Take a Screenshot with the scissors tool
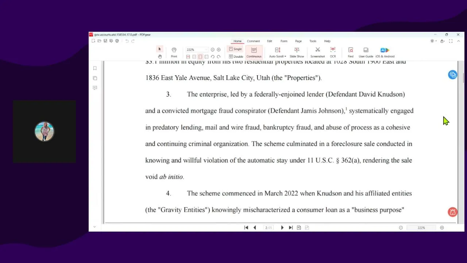Screen dimensions: 467x263 317,53
